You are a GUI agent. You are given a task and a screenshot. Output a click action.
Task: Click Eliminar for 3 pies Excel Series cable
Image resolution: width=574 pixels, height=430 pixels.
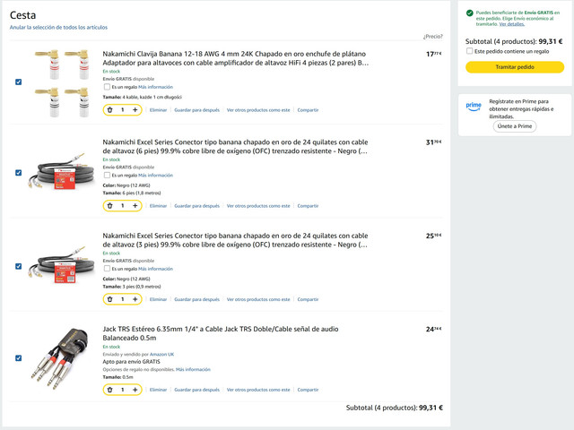click(158, 299)
